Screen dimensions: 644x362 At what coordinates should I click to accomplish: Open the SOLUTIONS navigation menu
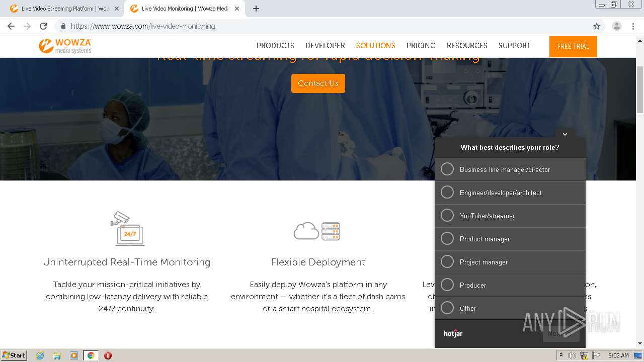point(376,46)
